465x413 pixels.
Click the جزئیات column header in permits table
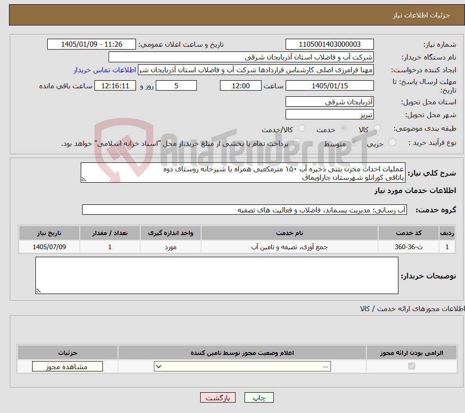[68, 353]
